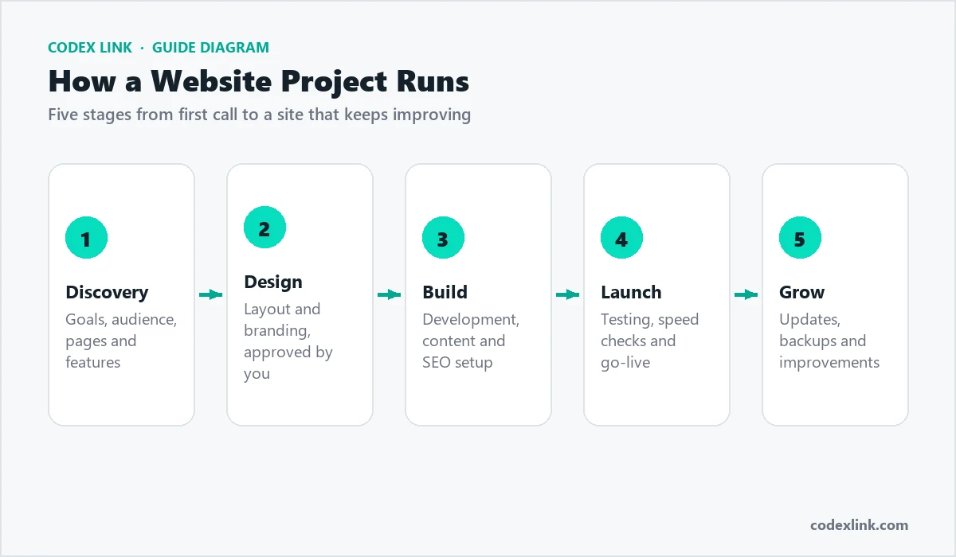This screenshot has width=956, height=557.
Task: Select the Discovery stage heading
Action: [x=107, y=292]
